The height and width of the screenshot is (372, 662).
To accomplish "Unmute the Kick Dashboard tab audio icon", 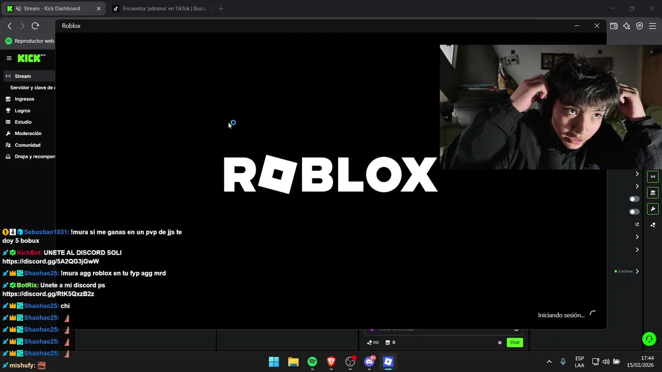I will [19, 9].
